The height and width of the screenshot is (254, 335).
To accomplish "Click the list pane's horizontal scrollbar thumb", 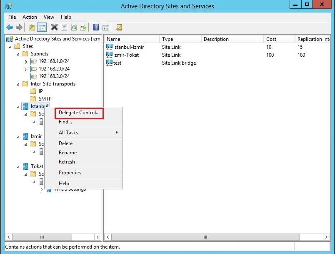I will 205,237.
